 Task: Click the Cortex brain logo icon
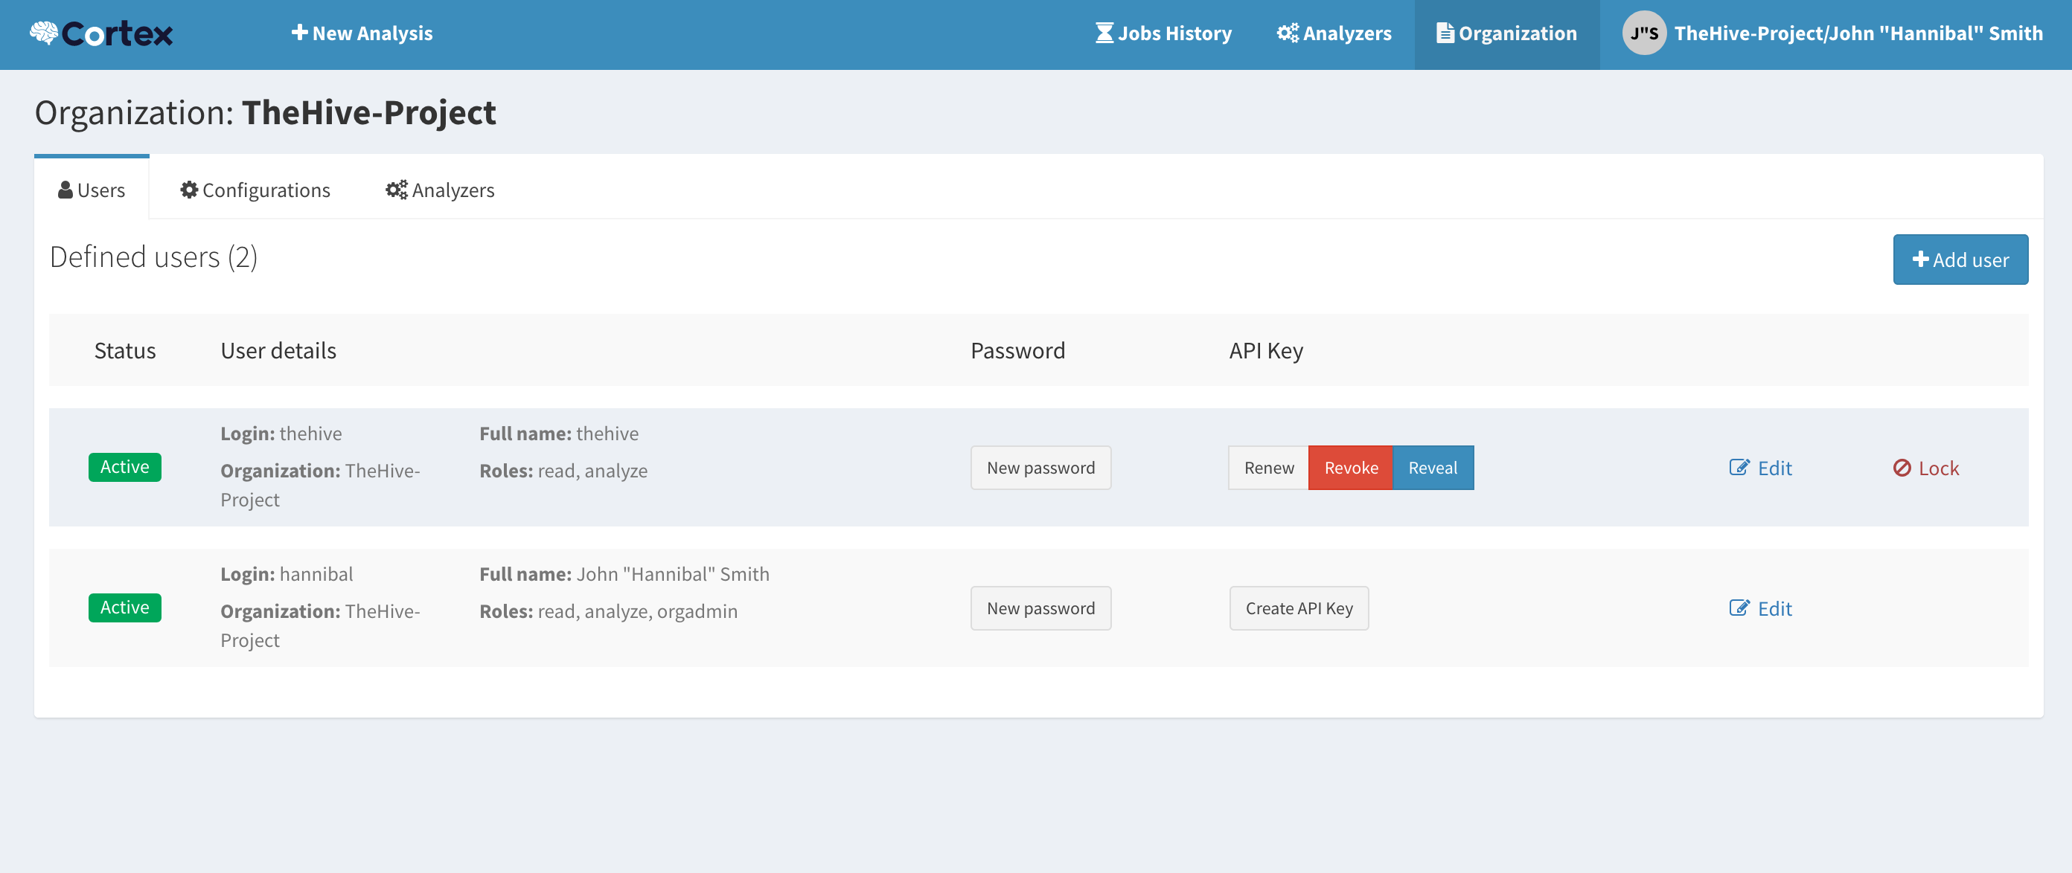44,33
